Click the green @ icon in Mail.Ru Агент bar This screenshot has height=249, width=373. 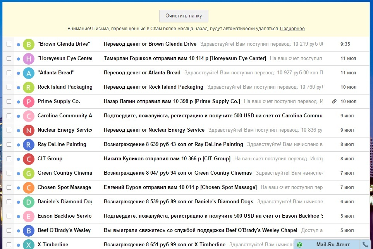point(299,245)
